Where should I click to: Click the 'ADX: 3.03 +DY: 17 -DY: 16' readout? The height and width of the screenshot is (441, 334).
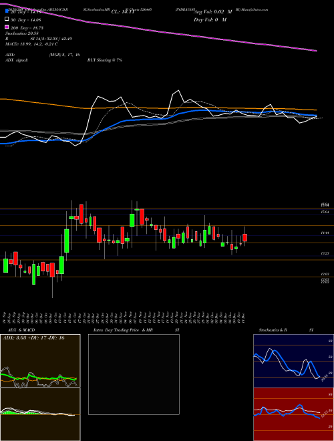pos(33,338)
